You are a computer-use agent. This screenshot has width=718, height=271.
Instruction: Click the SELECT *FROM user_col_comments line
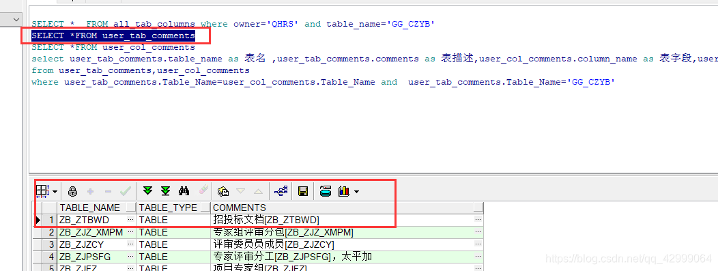pos(113,47)
